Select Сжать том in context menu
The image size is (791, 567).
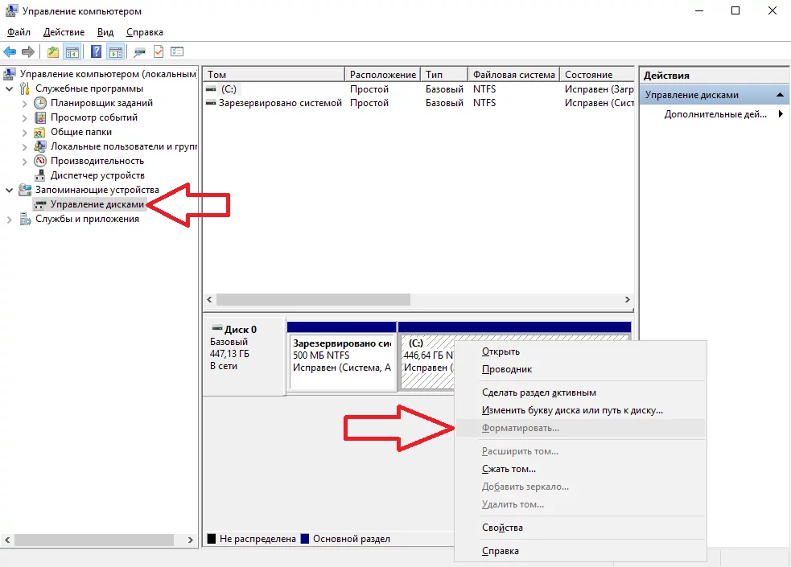coord(580,469)
